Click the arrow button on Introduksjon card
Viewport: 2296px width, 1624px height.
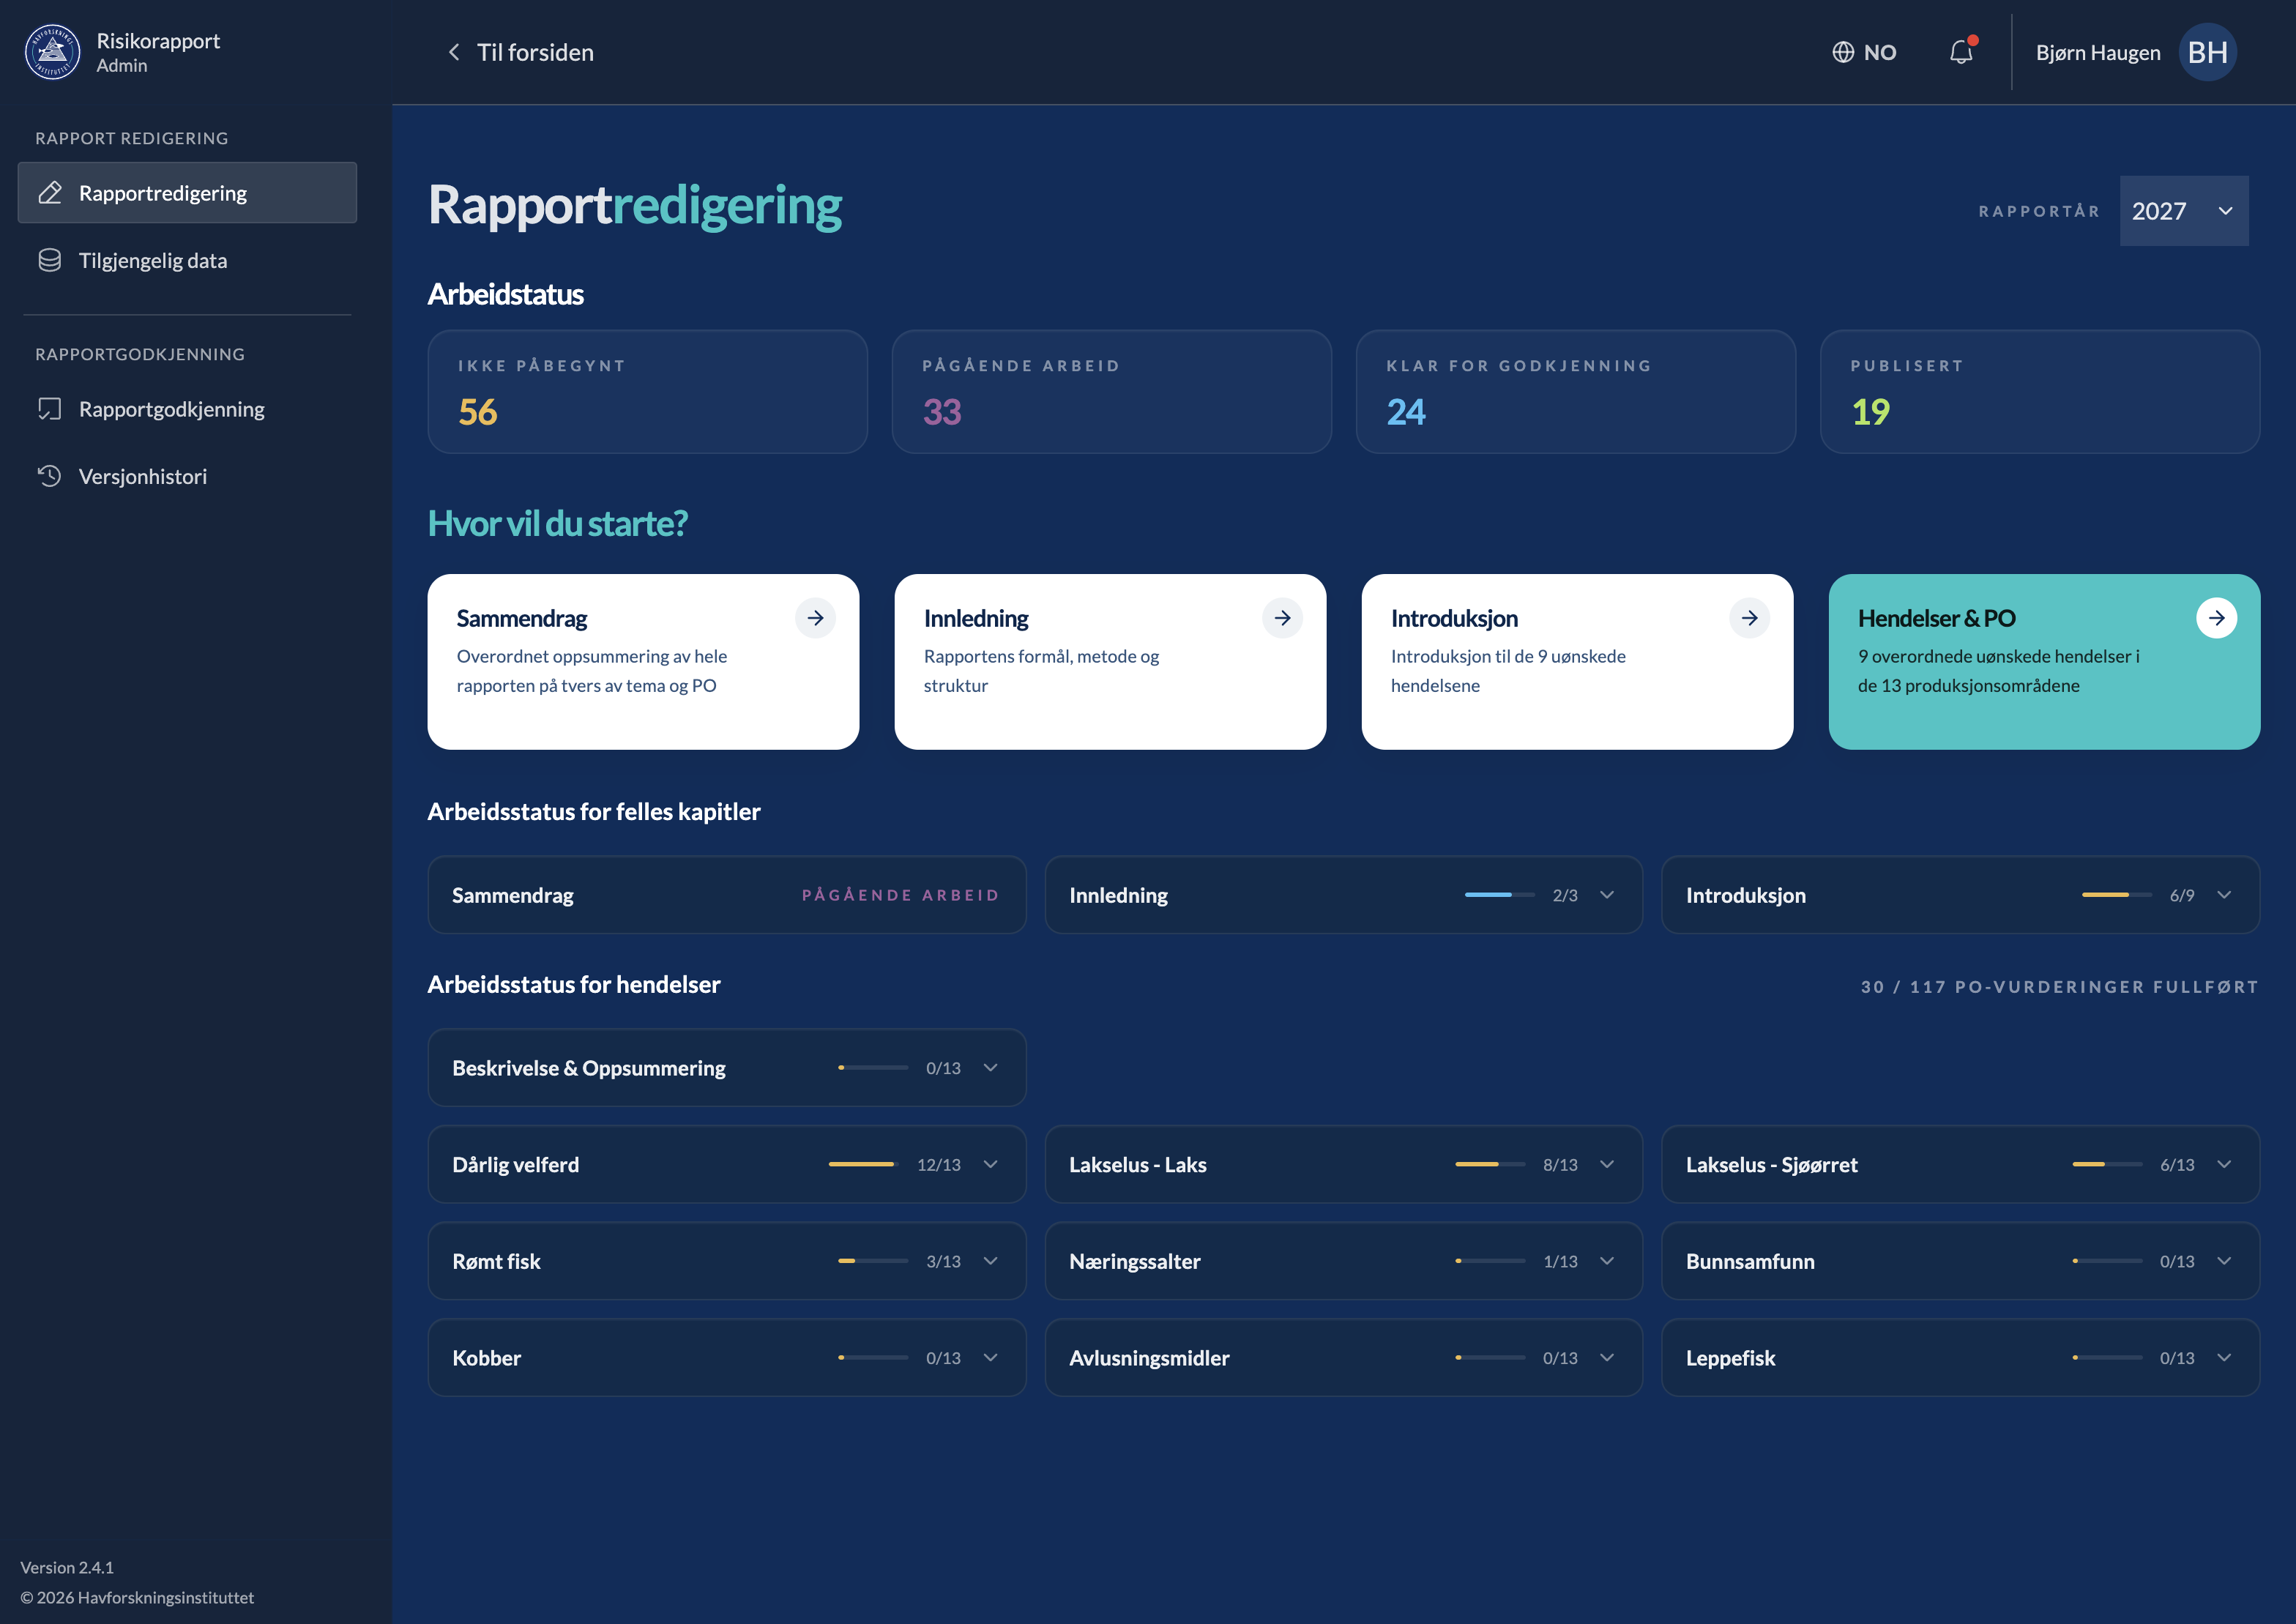point(1749,618)
